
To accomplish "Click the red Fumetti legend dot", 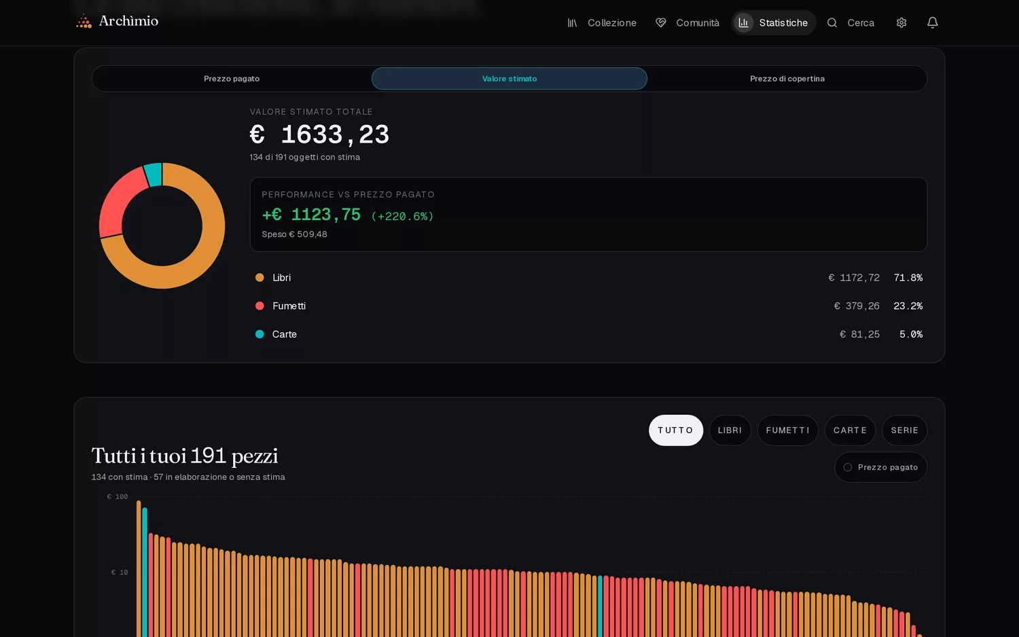I will pos(260,306).
